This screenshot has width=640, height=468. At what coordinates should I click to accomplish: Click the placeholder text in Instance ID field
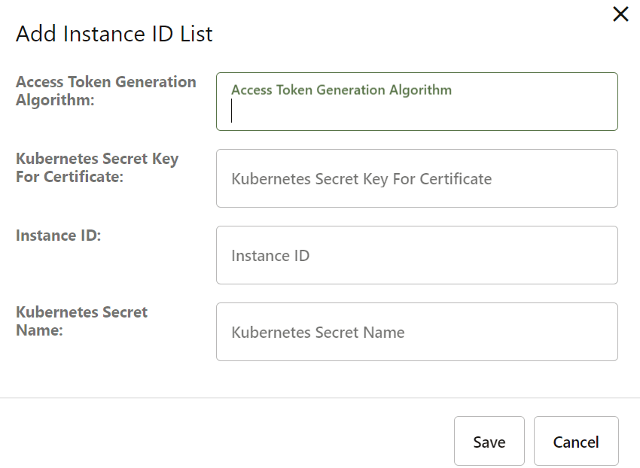pos(271,255)
